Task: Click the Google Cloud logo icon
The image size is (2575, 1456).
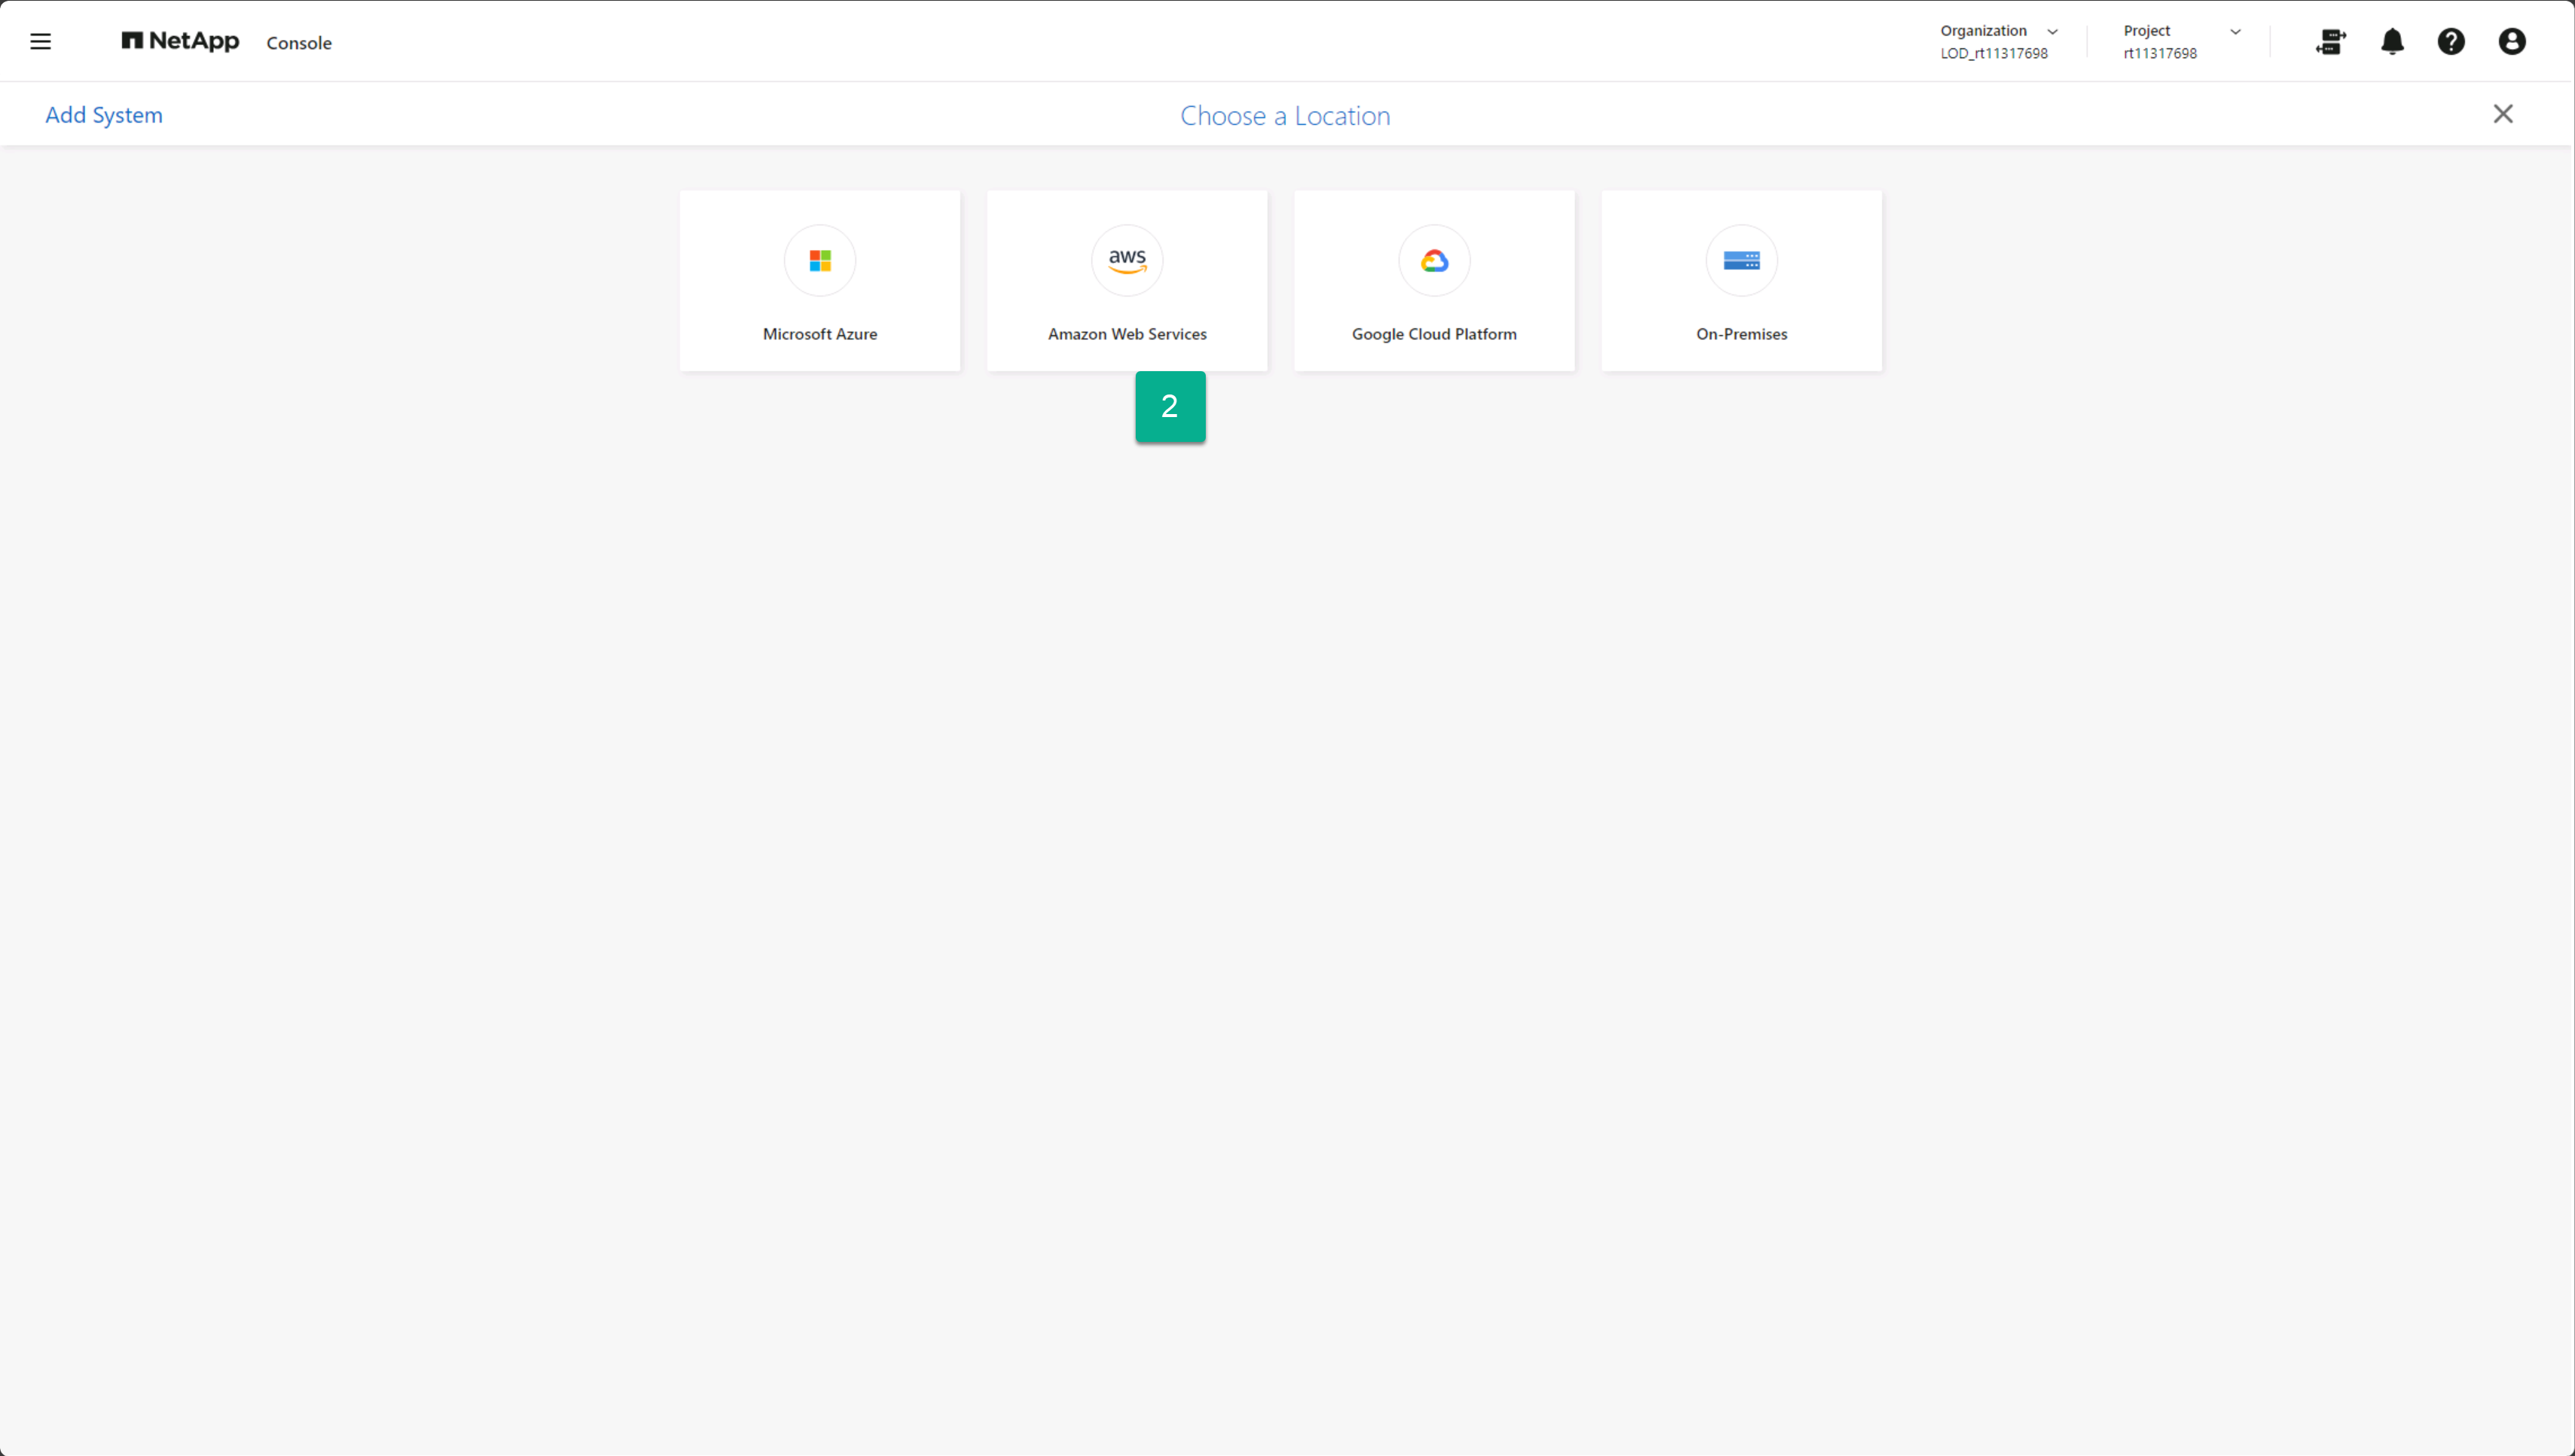Action: pos(1433,260)
